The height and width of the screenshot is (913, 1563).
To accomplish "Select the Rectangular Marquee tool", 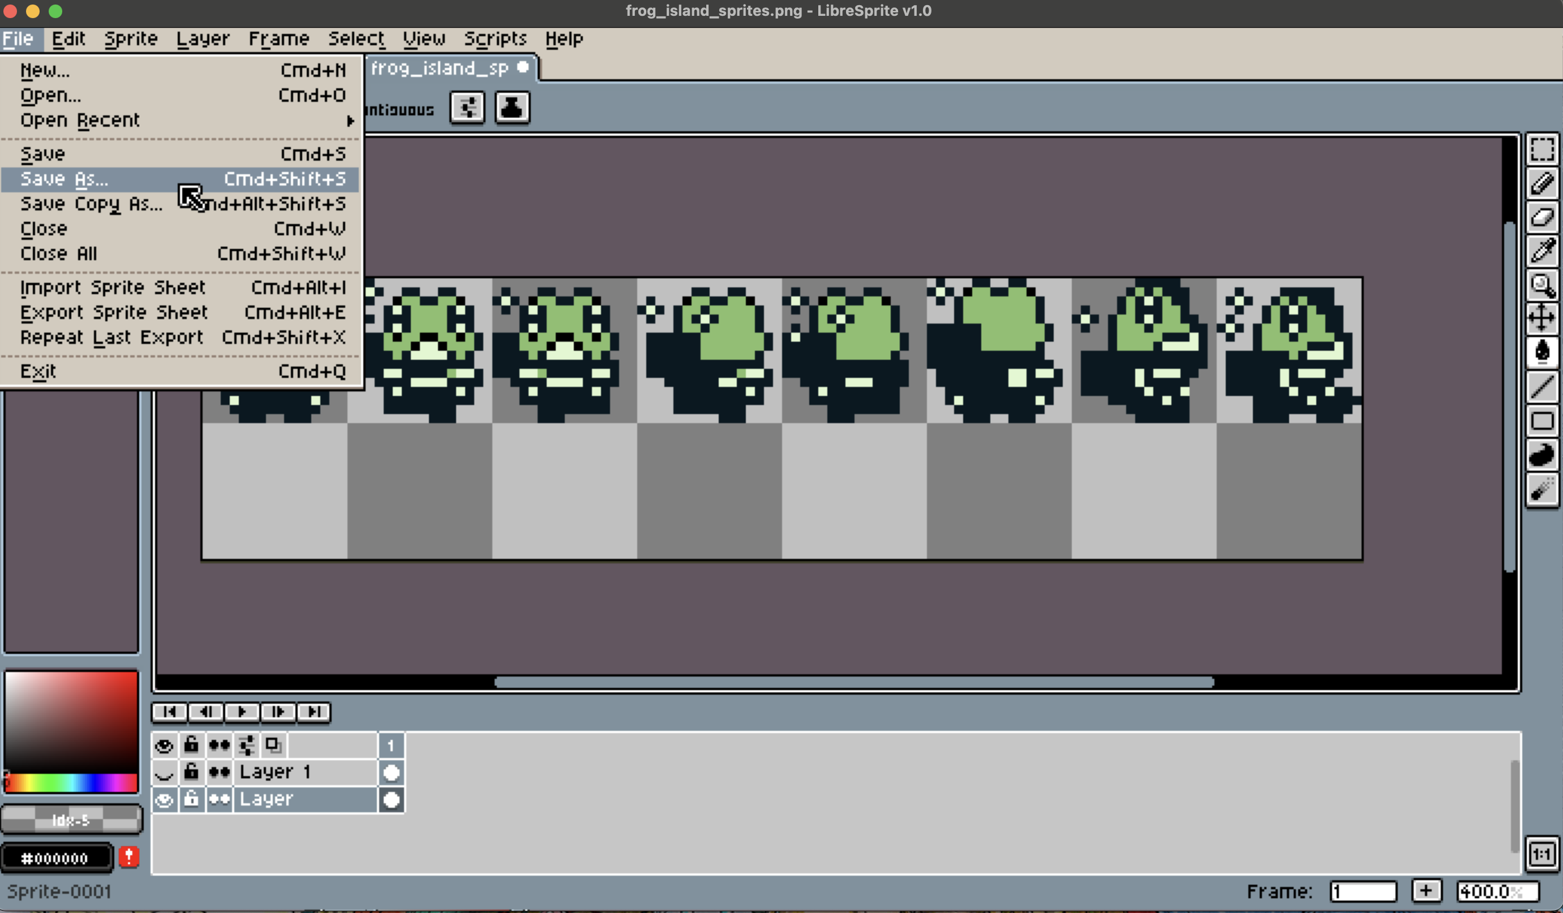I will [1542, 149].
